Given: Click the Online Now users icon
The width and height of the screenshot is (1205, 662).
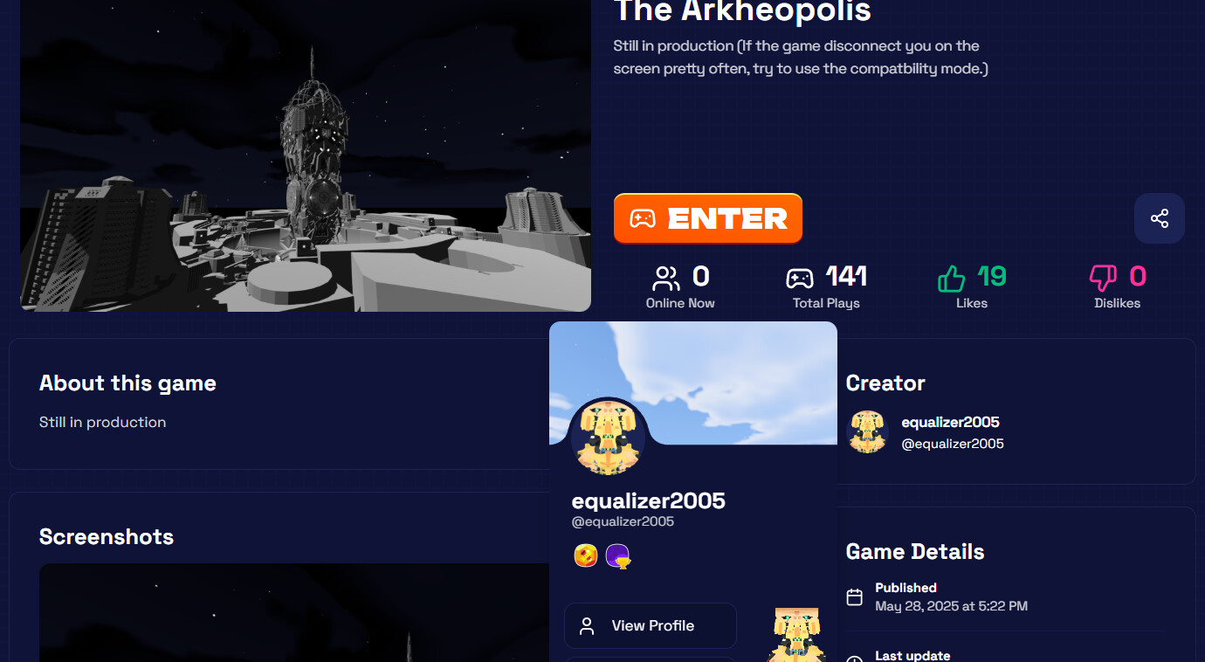Looking at the screenshot, I should pyautogui.click(x=666, y=279).
